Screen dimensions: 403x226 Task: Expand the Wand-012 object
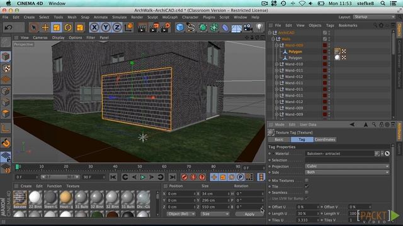pyautogui.click(x=276, y=77)
